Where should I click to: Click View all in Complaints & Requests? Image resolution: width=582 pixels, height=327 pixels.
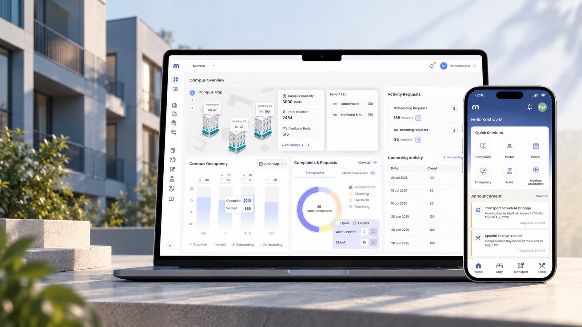(x=367, y=163)
